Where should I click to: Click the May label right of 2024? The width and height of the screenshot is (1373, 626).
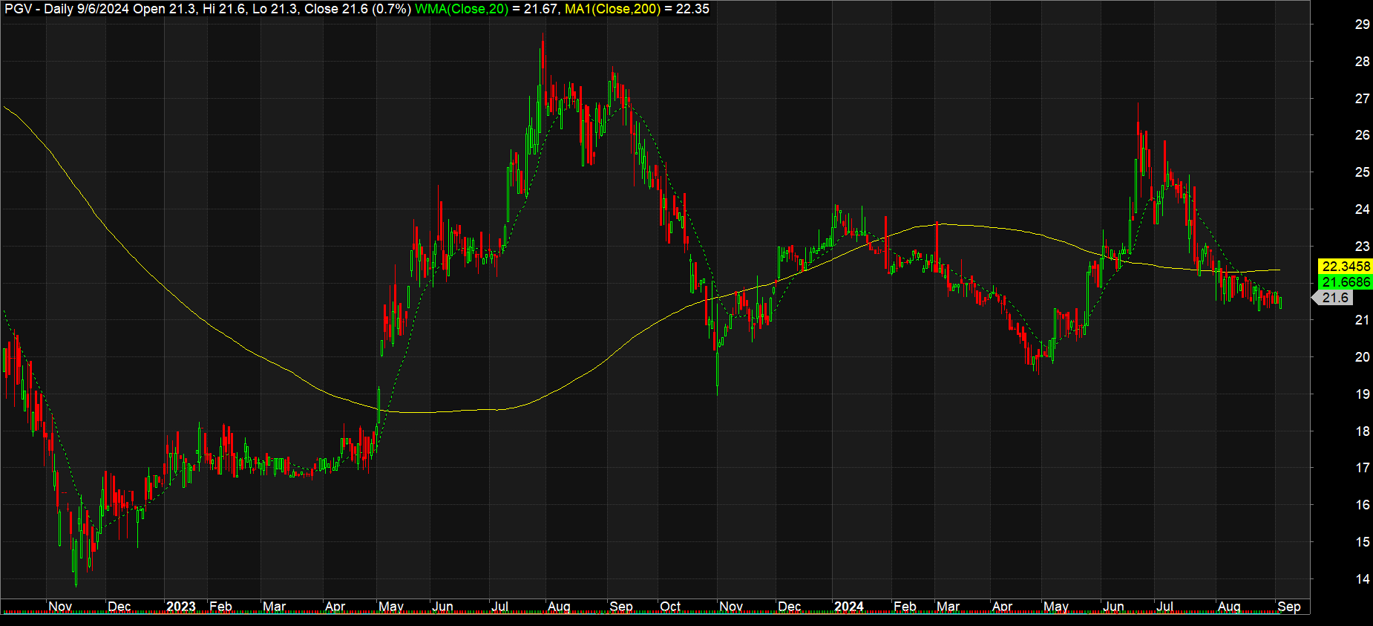tap(1055, 606)
